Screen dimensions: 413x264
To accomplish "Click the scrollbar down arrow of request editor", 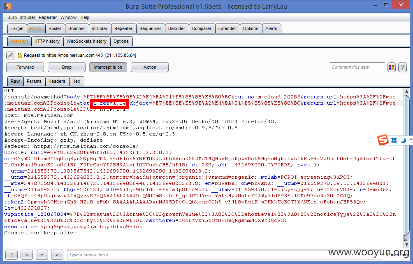I will [x=406, y=245].
